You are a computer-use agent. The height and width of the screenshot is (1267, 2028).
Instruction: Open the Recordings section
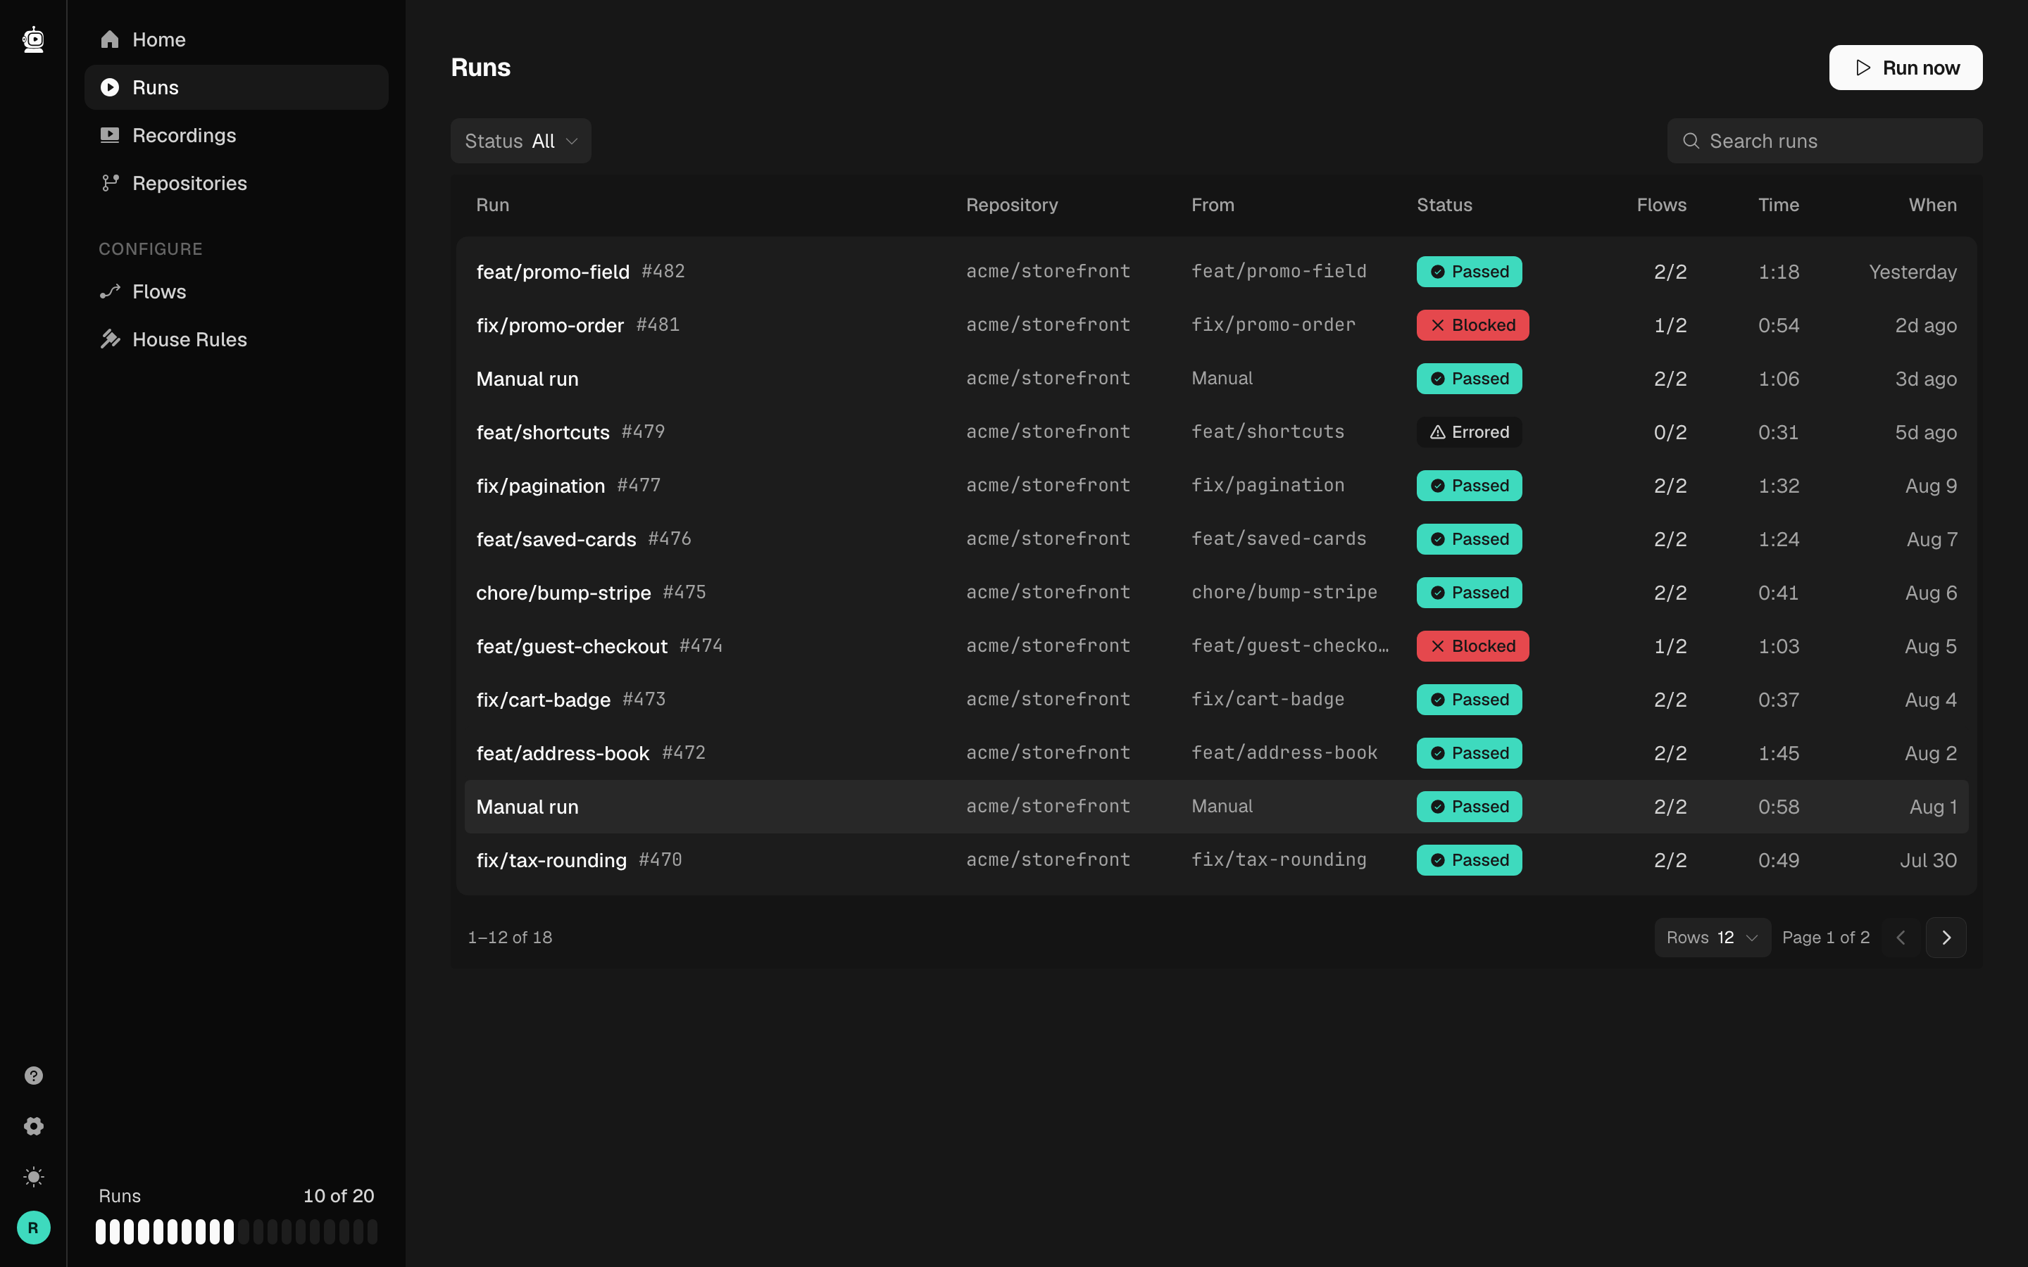pos(237,135)
